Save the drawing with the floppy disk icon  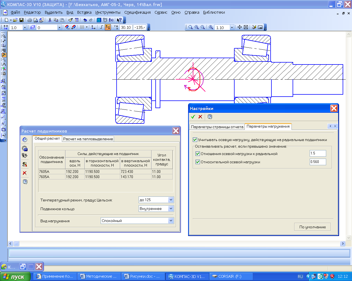coord(21,20)
